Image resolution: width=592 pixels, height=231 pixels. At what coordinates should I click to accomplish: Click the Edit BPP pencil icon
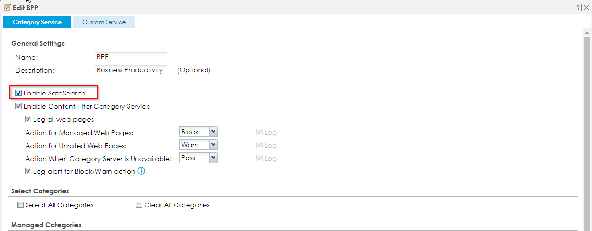7,7
